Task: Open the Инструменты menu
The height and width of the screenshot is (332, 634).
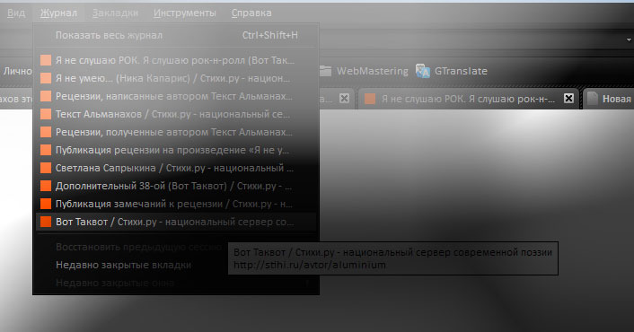Action: click(x=184, y=13)
